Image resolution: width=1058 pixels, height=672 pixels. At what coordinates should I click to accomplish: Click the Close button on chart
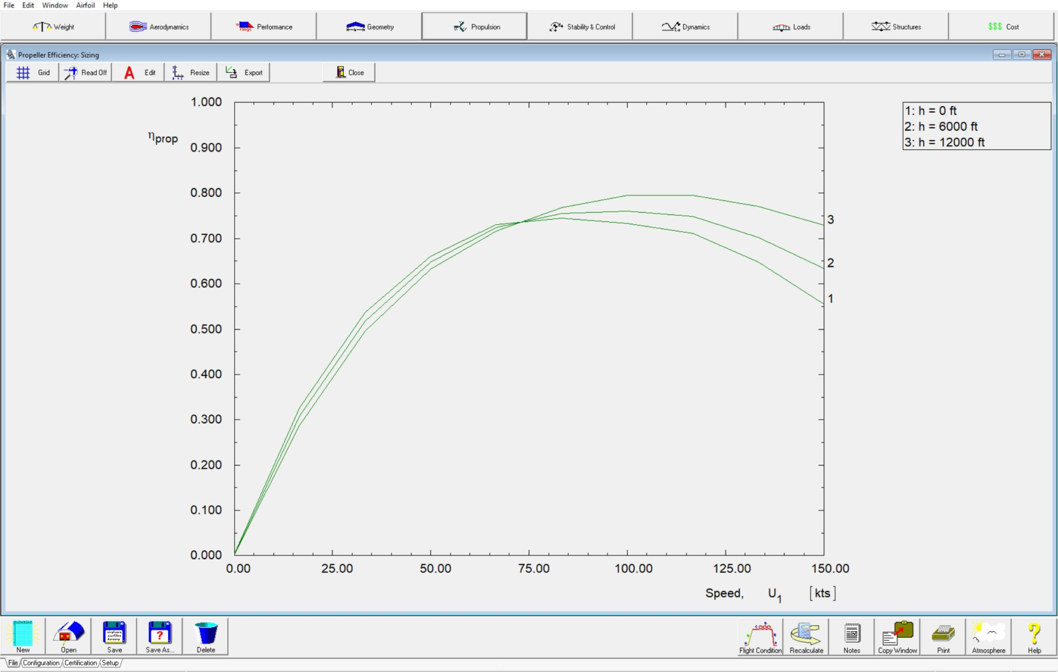click(x=350, y=73)
